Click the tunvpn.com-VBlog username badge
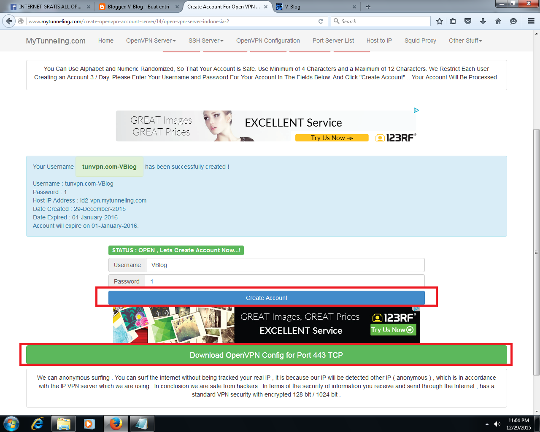This screenshot has width=540, height=432. (x=109, y=167)
